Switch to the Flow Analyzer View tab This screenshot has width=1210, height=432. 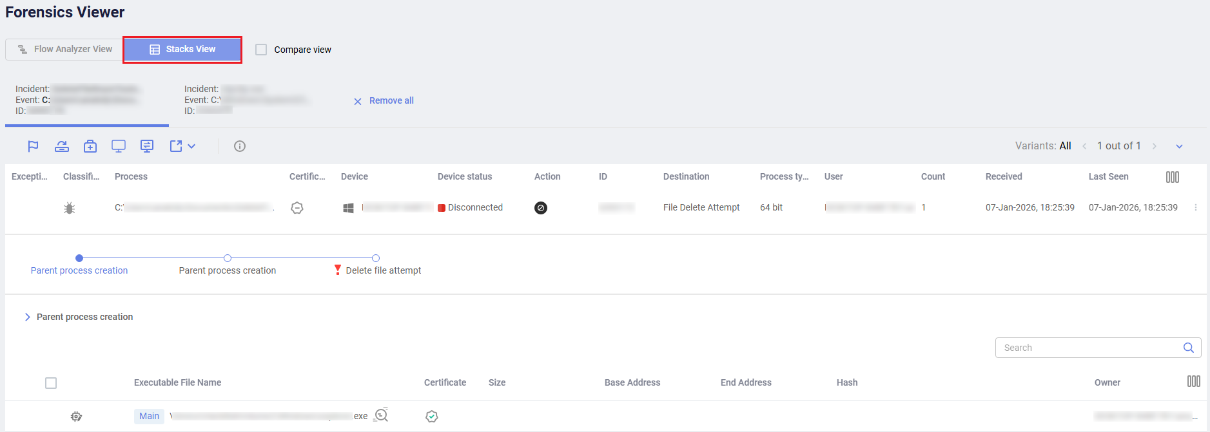[64, 50]
